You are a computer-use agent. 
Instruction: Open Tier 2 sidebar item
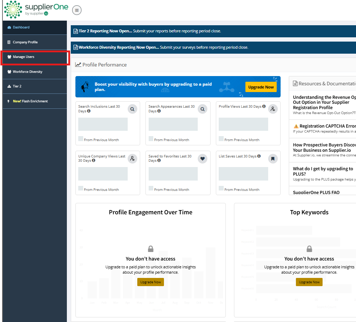point(17,86)
